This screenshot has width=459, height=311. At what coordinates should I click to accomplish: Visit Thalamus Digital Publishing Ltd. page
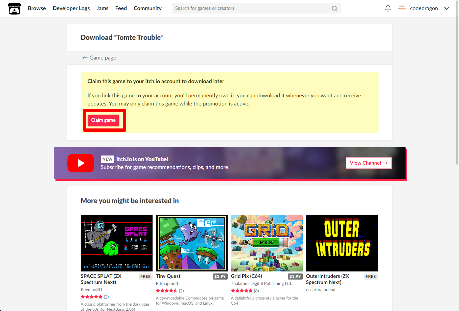[x=261, y=284]
